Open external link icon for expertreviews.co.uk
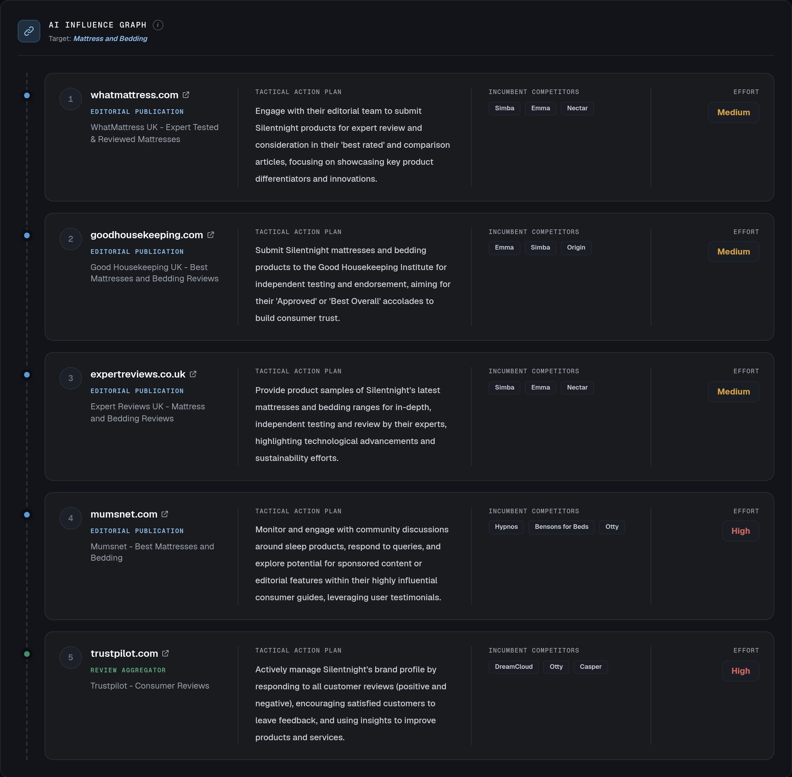 point(193,374)
